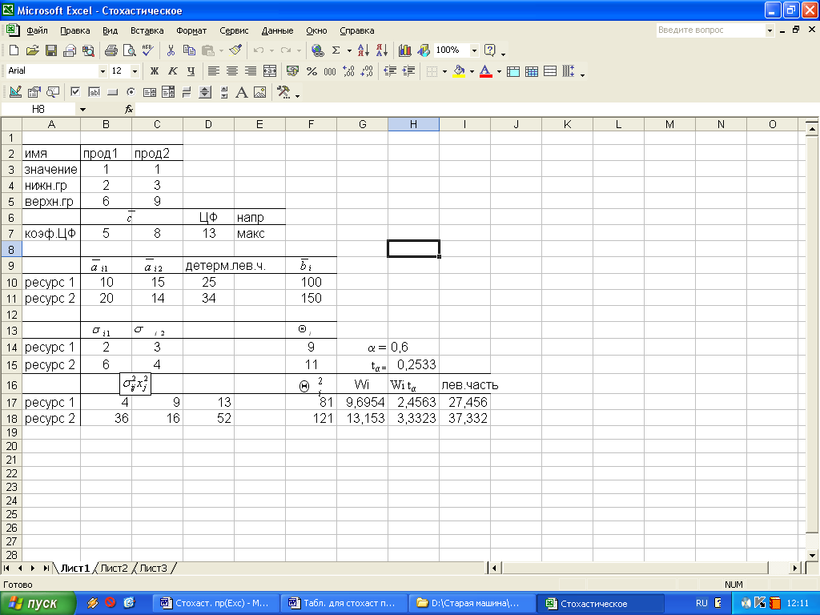The image size is (820, 615).
Task: Toggle align right
Action: click(251, 71)
